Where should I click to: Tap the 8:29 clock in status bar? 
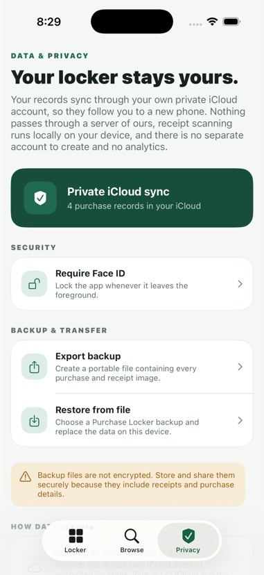tap(49, 22)
